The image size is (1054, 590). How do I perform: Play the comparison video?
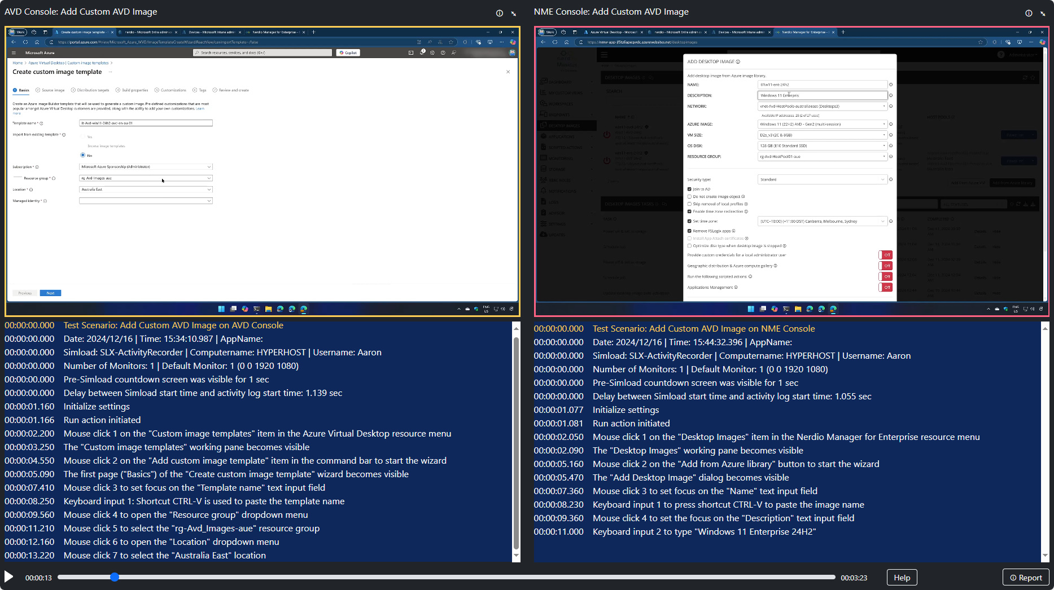[x=9, y=576]
